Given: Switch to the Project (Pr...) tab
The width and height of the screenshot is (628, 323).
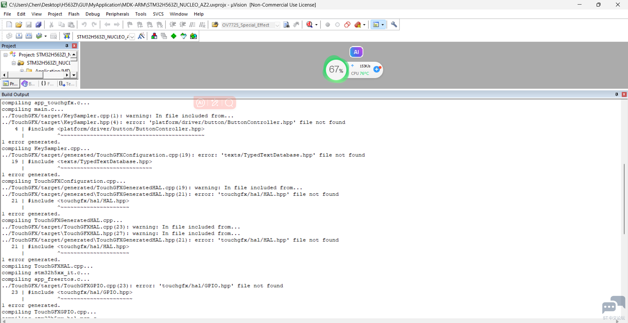Looking at the screenshot, I should point(10,84).
